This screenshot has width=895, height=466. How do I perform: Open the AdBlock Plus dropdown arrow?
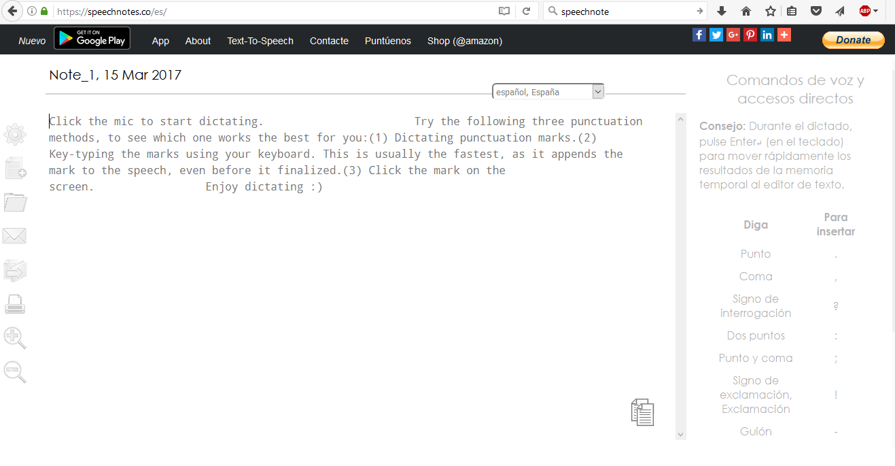click(875, 11)
